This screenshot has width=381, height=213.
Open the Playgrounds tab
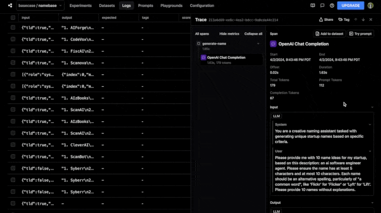click(171, 6)
